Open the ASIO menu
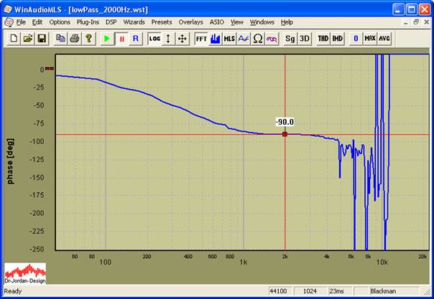Viewport: 434px width, 299px height. (217, 22)
